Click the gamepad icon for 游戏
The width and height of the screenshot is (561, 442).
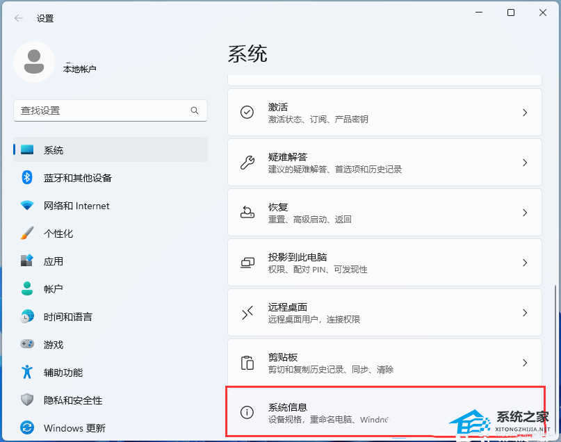tap(27, 344)
